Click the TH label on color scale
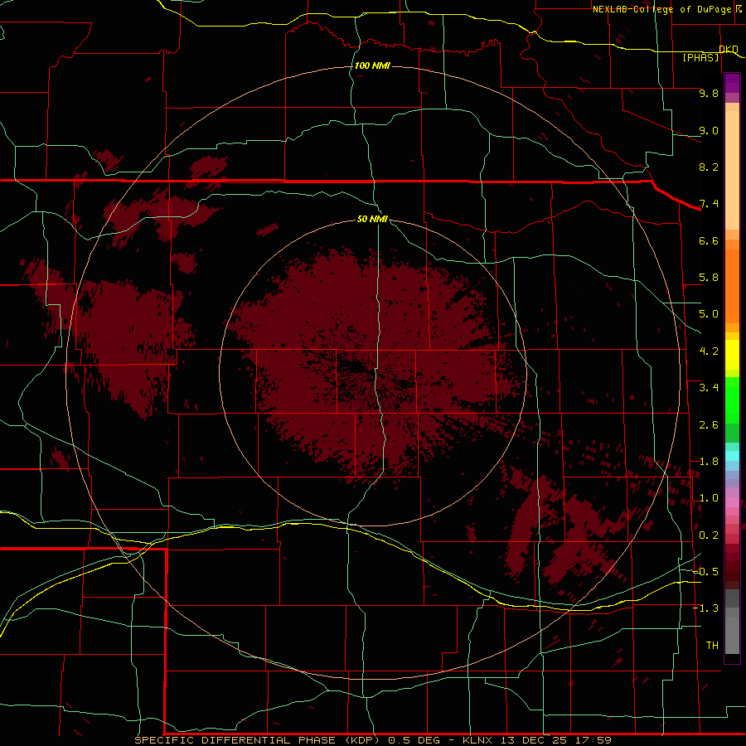This screenshot has width=746, height=746. pyautogui.click(x=712, y=646)
